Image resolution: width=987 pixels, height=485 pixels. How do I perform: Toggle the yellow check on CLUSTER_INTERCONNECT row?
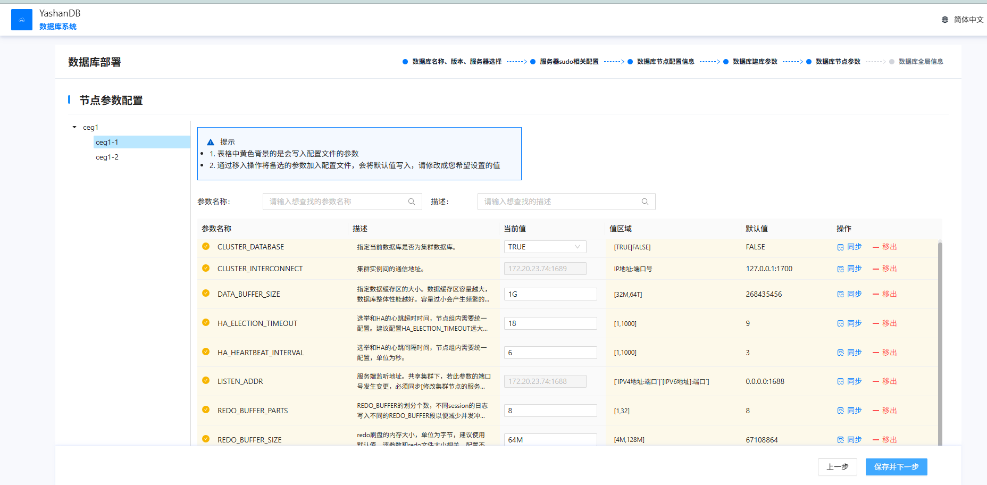click(x=206, y=268)
